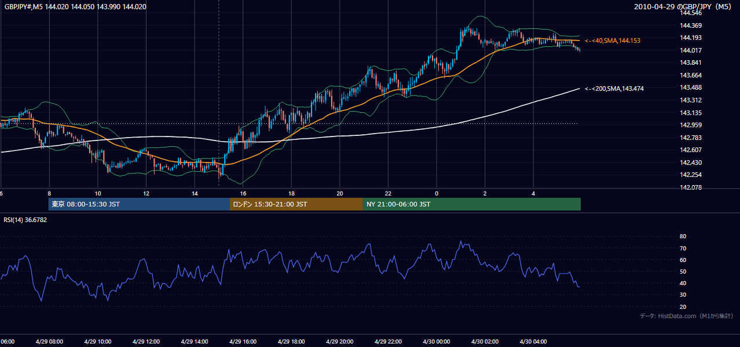Click price axis value 143.312
This screenshot has width=740, height=347.
point(691,101)
